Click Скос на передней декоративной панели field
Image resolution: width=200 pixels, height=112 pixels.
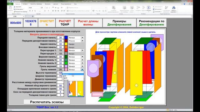coord(60,92)
